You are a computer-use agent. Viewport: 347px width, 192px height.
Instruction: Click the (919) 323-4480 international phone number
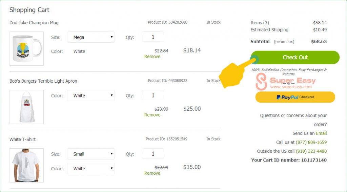click(x=311, y=151)
